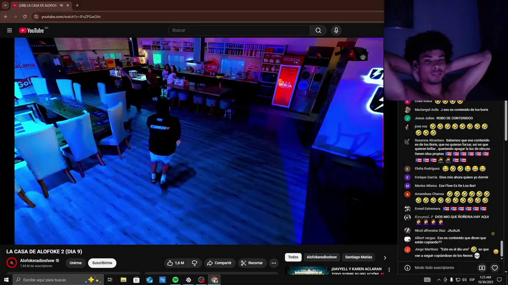The image size is (508, 285).
Task: Click the microphone tray icon
Action: point(451,280)
